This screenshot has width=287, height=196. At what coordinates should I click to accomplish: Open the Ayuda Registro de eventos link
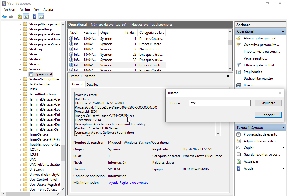[129, 183]
